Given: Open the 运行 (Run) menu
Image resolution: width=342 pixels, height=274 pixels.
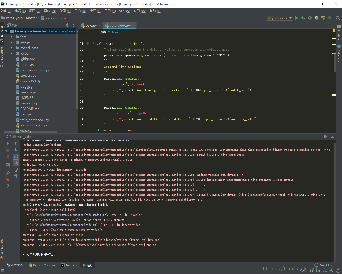Looking at the screenshot, I should pos(95,11).
